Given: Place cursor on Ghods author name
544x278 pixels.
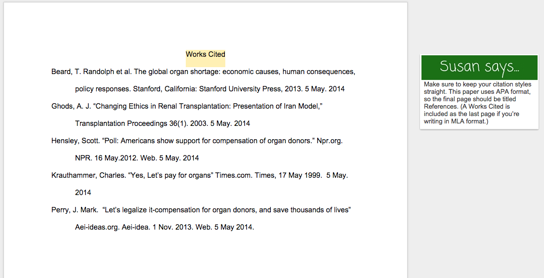Looking at the screenshot, I should point(62,106).
